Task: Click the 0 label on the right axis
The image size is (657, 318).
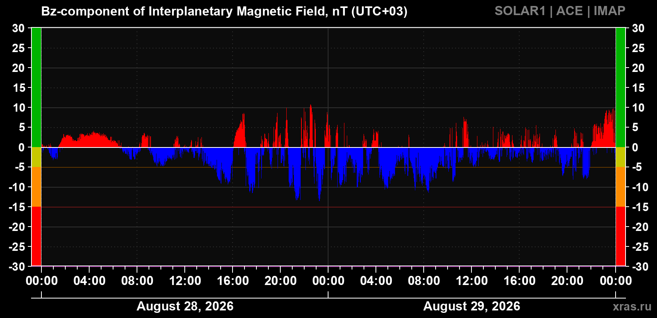Action: click(x=635, y=147)
